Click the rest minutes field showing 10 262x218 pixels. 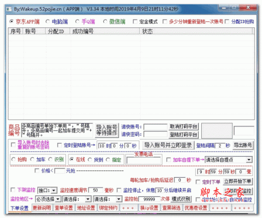159,190
